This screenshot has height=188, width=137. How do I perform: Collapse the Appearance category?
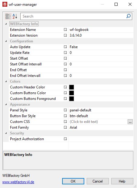coord(6,104)
